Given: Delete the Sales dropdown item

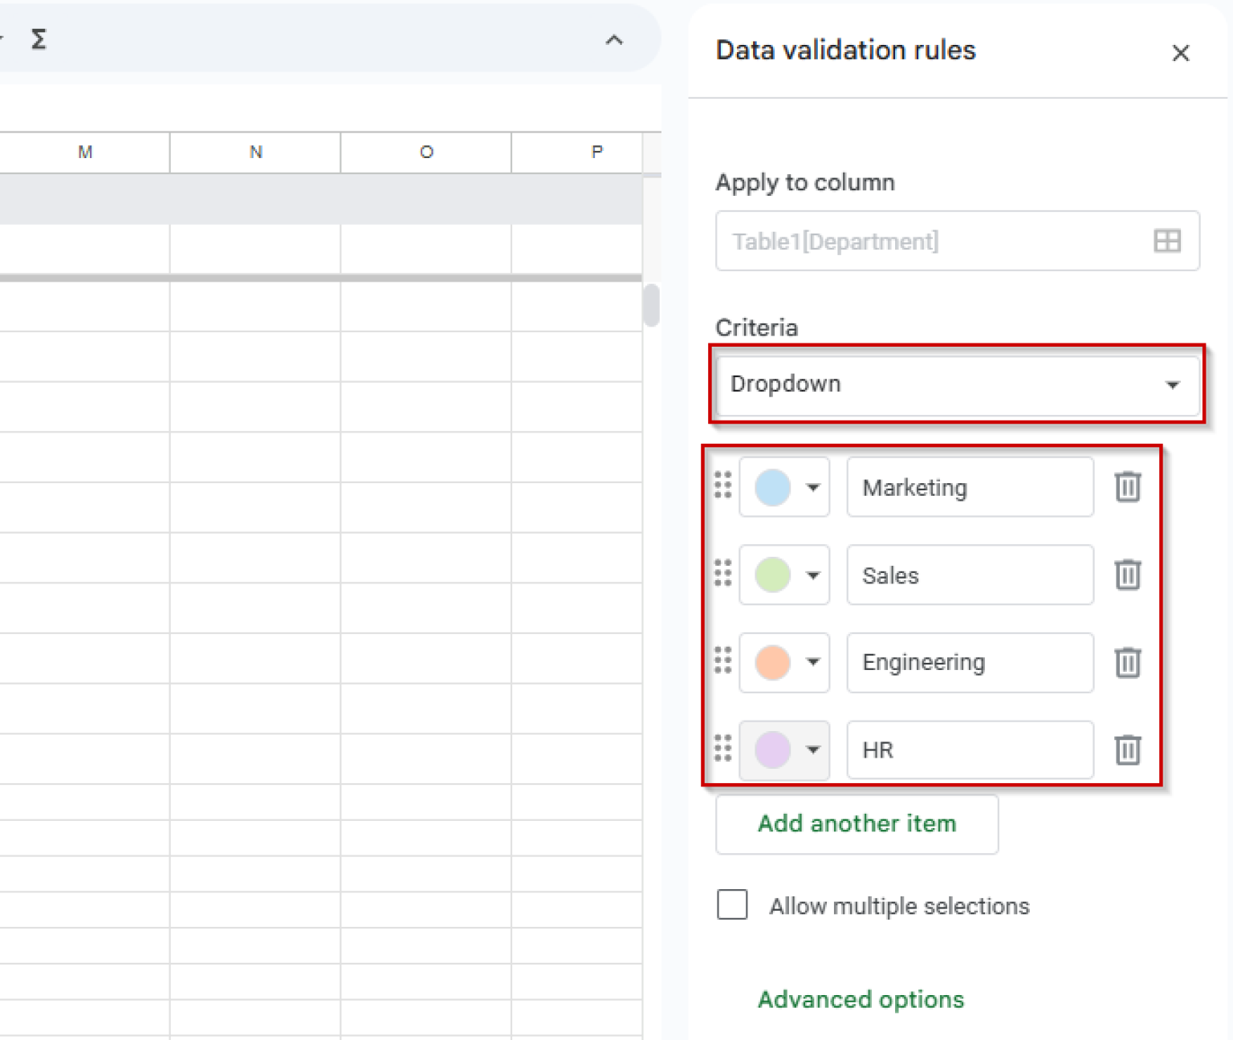Looking at the screenshot, I should pyautogui.click(x=1127, y=575).
